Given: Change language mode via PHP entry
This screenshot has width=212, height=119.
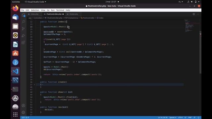Looking at the screenshot, I should tap(190, 118).
